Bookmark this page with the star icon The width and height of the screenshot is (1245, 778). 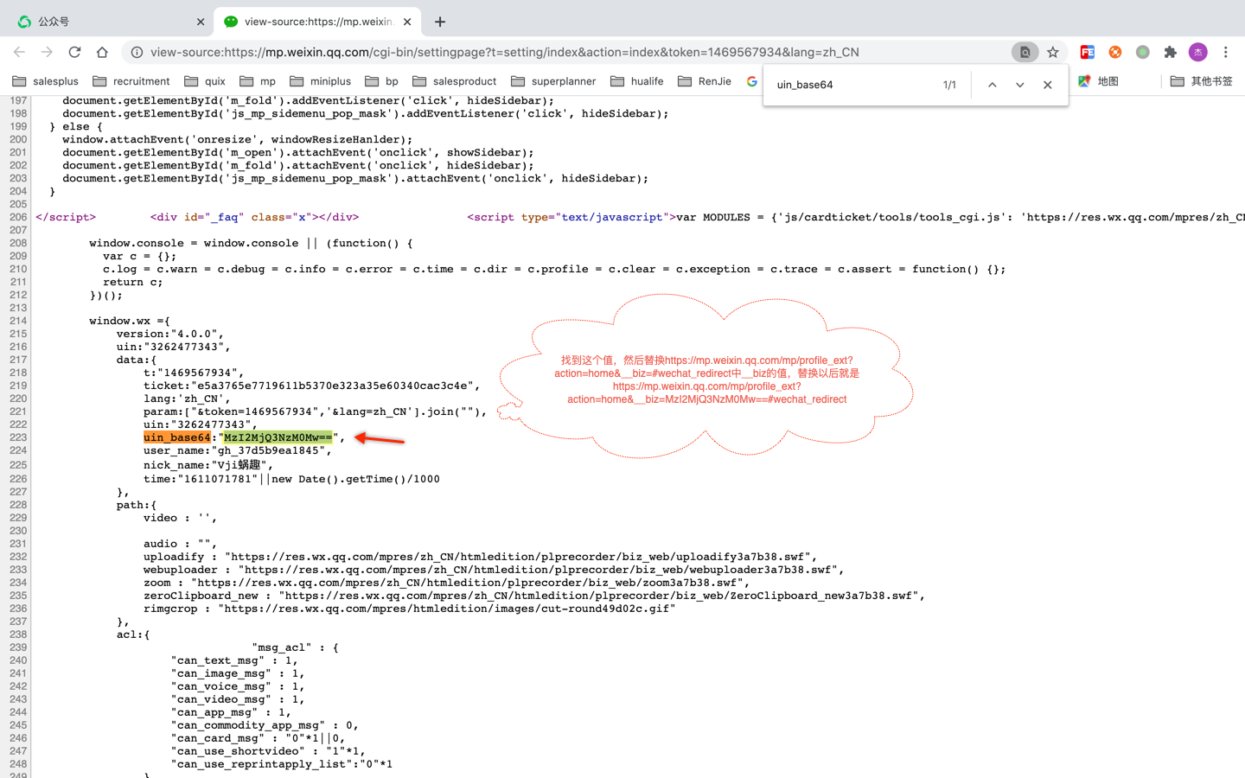click(x=1052, y=52)
